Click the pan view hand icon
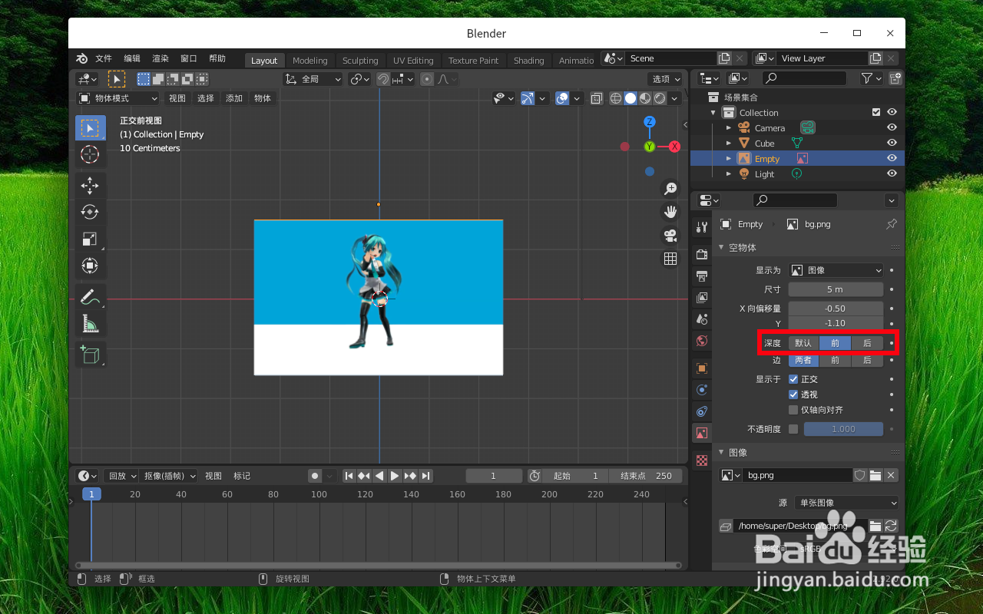This screenshot has width=983, height=614. 670,212
